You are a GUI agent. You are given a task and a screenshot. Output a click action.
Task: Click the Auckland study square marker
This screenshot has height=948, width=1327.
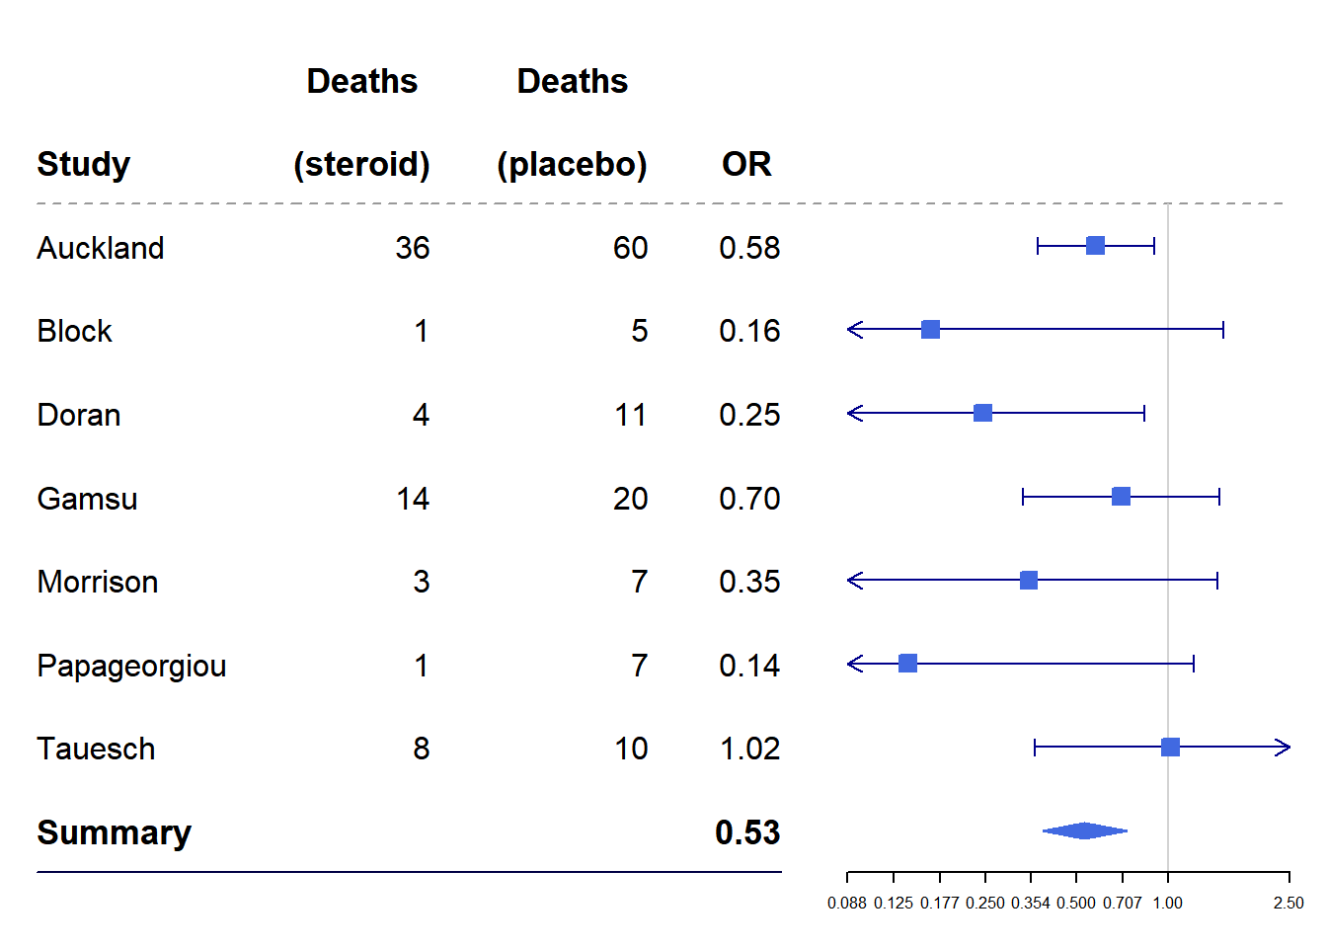click(1095, 246)
